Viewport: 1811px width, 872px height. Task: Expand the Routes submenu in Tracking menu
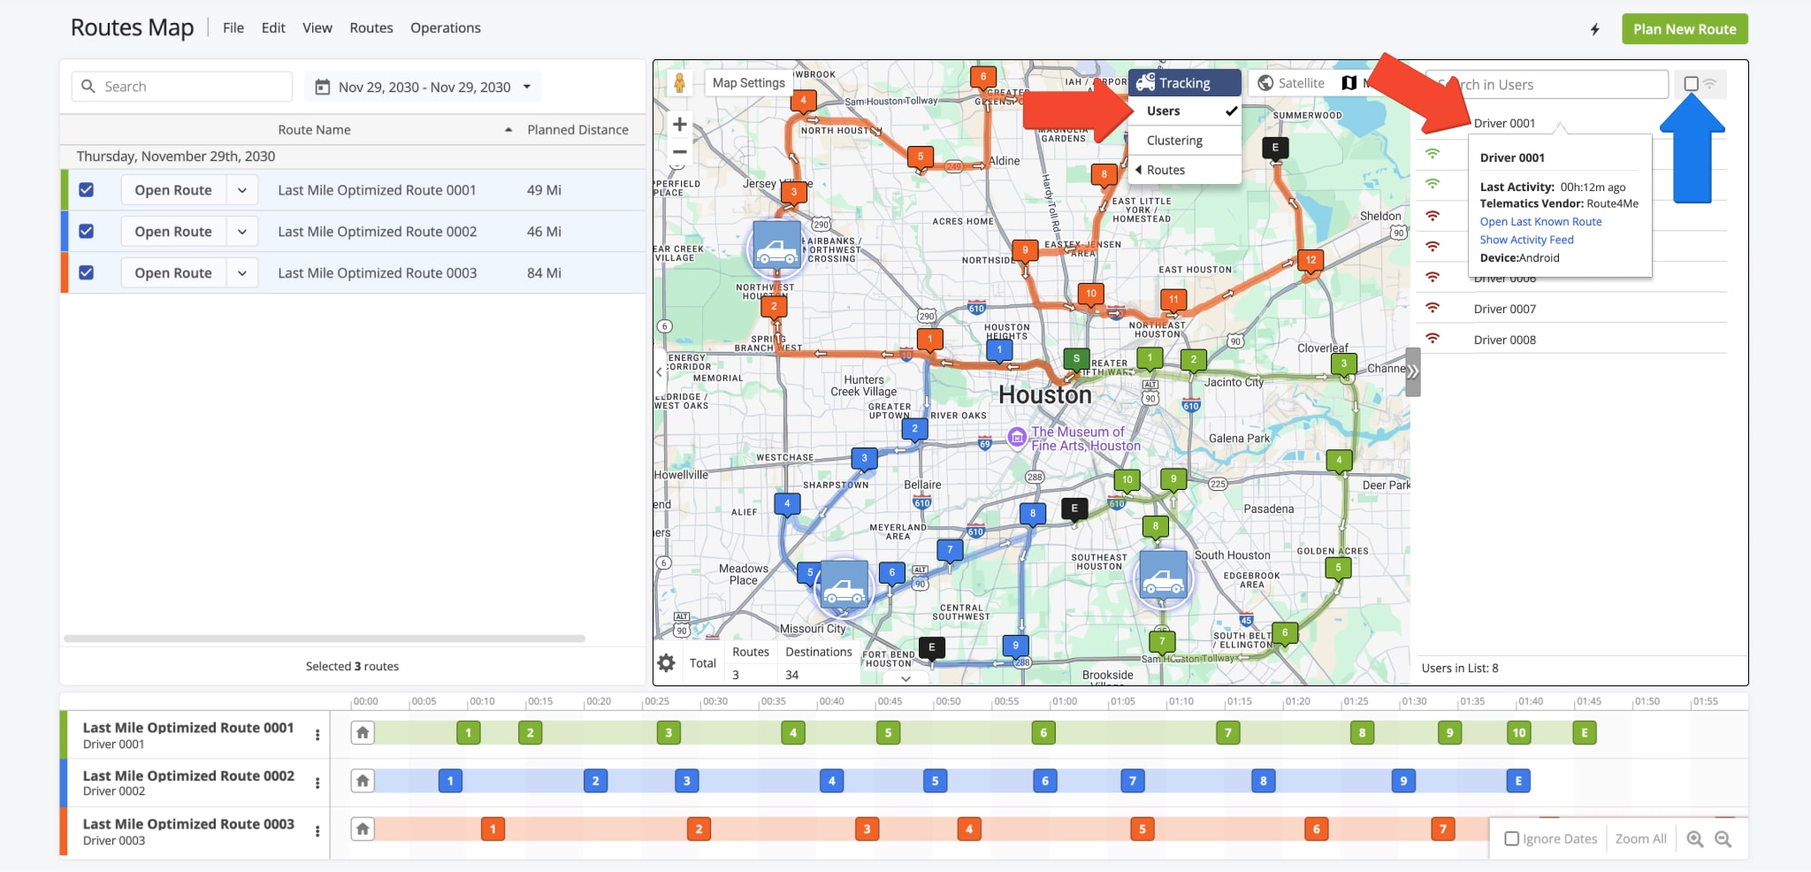click(1185, 170)
